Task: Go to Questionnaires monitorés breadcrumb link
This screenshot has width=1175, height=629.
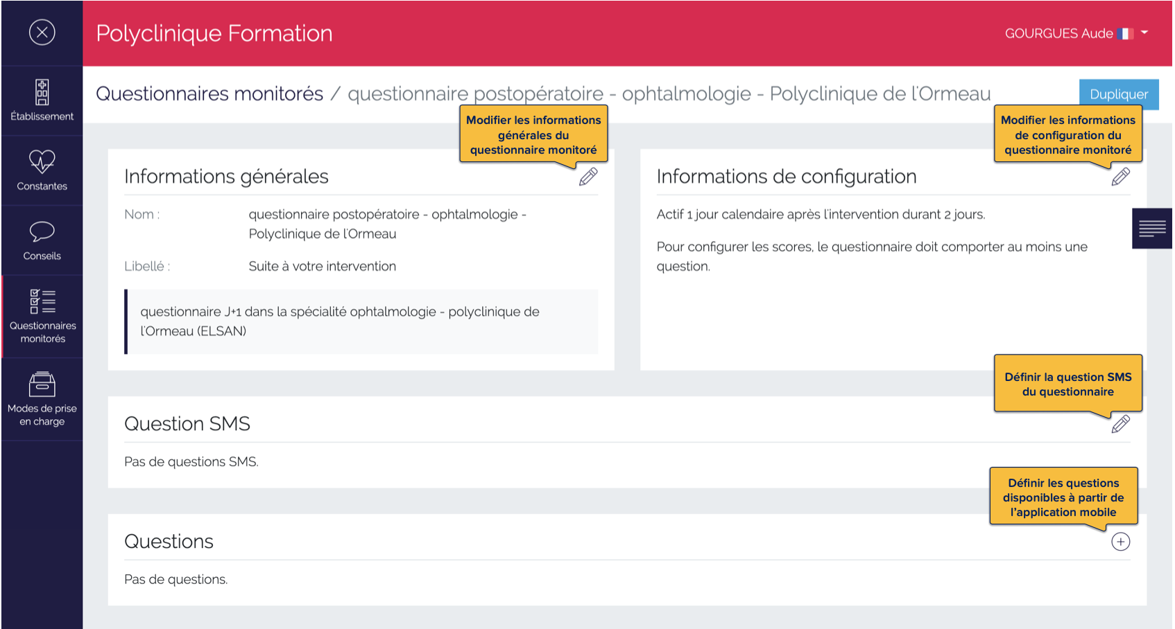Action: click(x=209, y=94)
